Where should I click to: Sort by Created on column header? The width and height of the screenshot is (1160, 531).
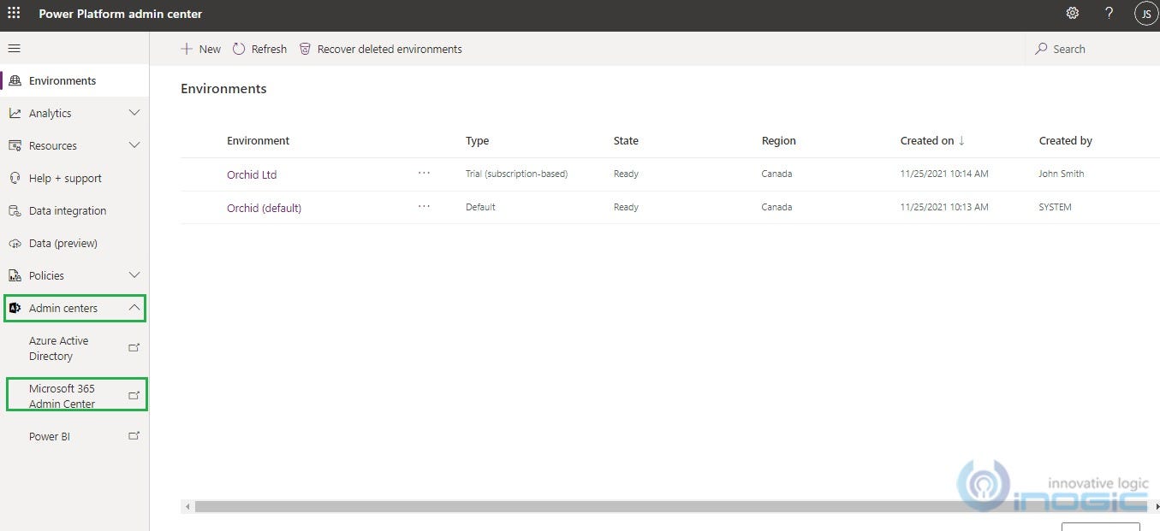pos(927,140)
